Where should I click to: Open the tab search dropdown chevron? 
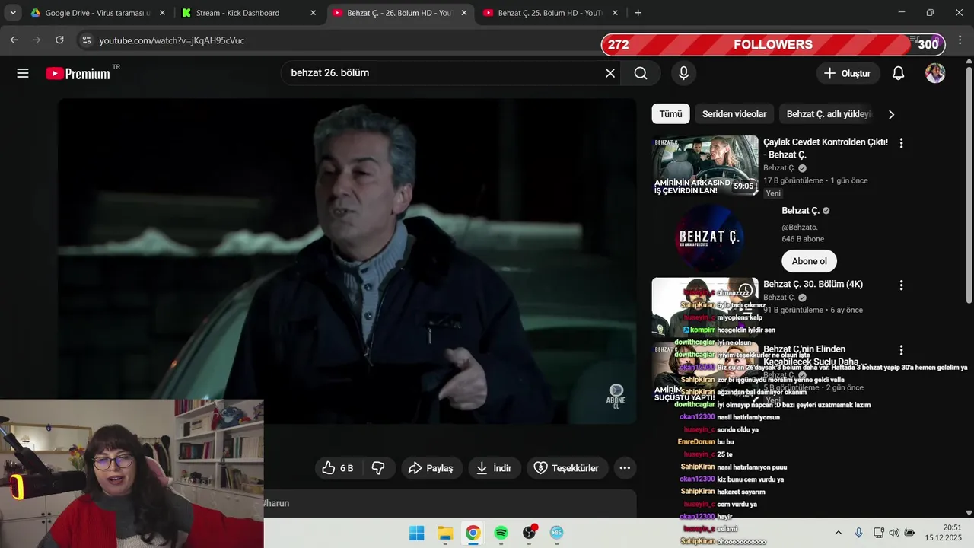click(12, 13)
